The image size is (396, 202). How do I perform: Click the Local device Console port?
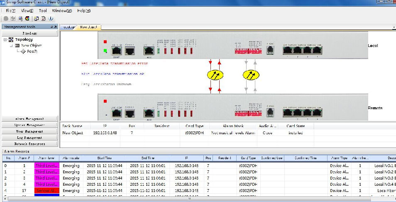130,51
